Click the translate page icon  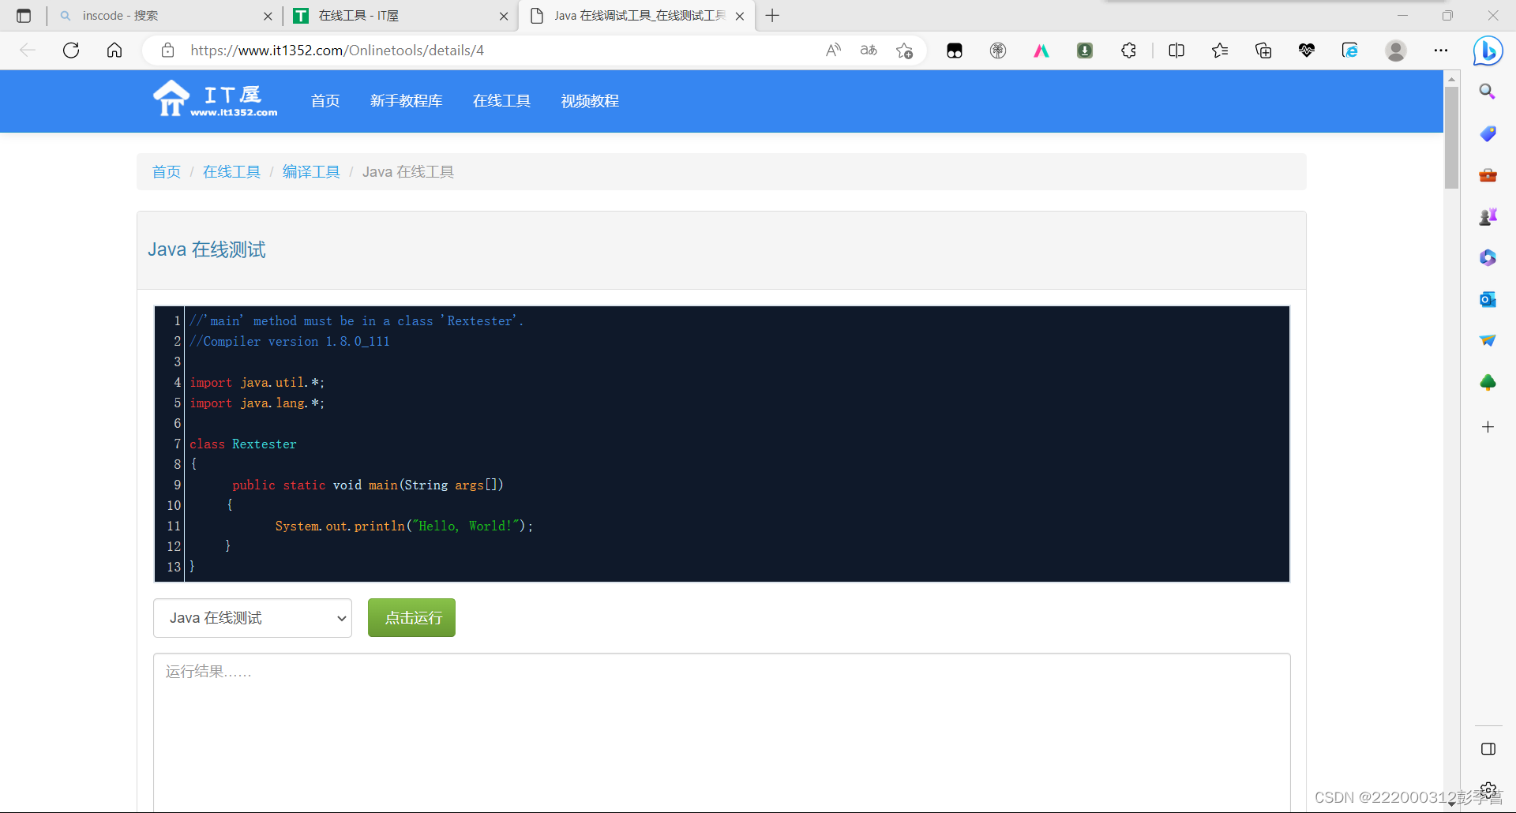coord(869,51)
